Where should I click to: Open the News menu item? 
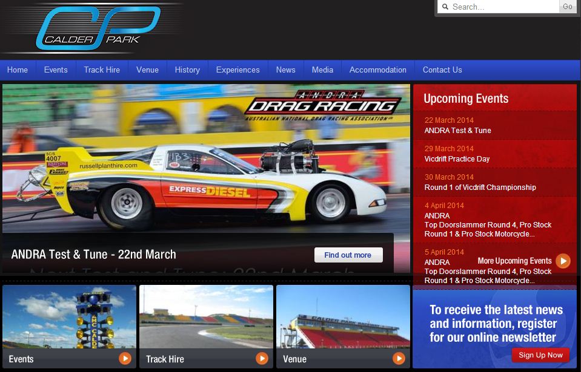point(286,70)
